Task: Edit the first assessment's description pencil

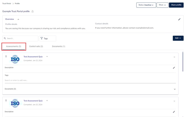Action: 174,68
